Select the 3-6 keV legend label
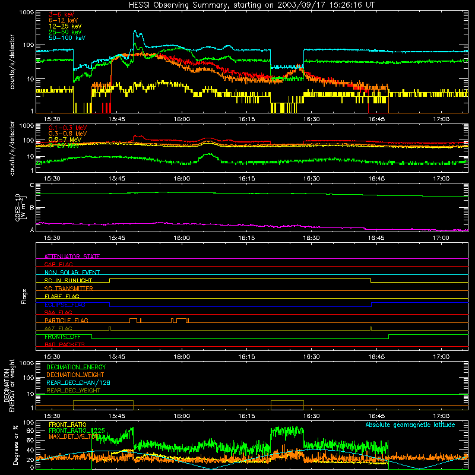The image size is (475, 475). point(61,14)
